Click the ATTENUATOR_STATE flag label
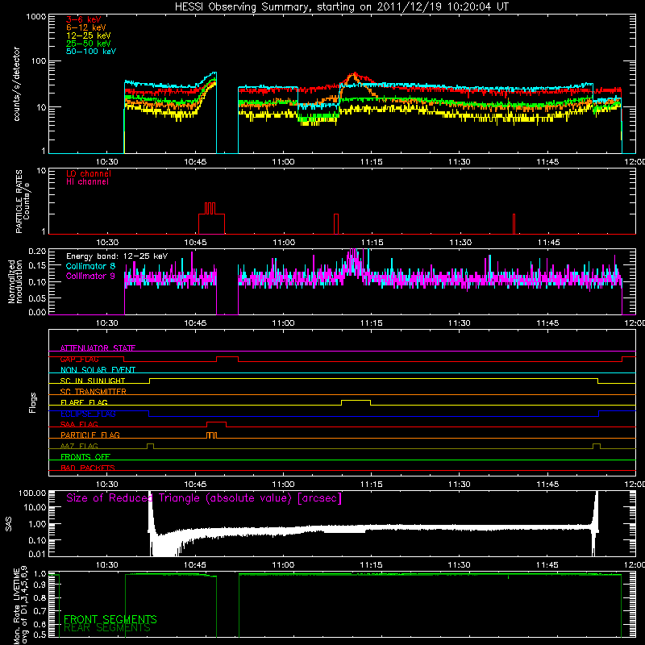 click(x=98, y=348)
